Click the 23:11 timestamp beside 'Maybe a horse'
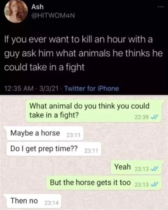 click(x=73, y=135)
